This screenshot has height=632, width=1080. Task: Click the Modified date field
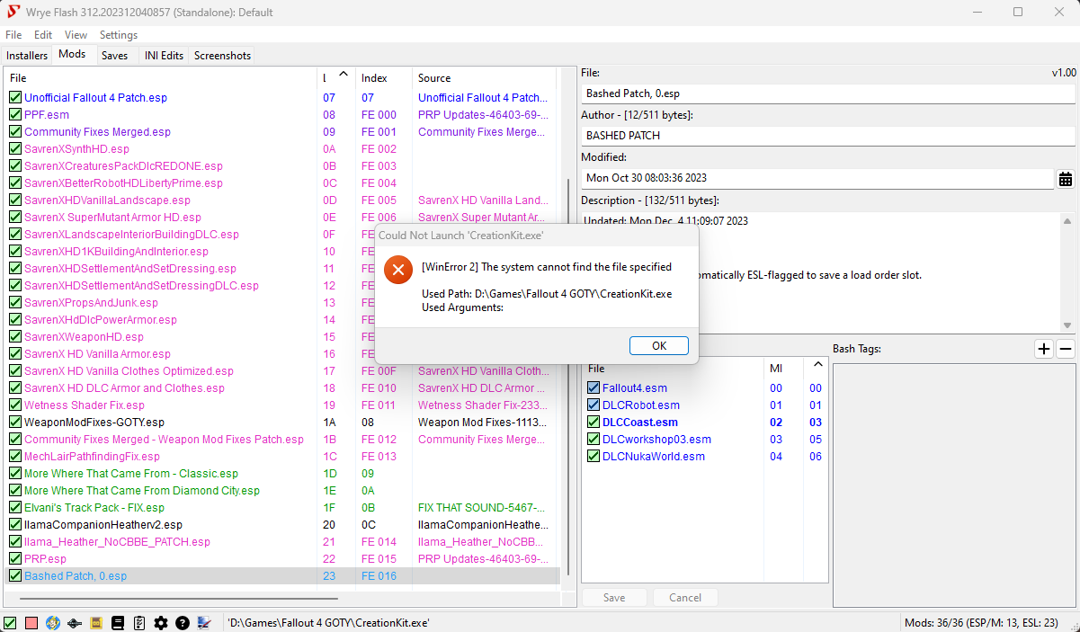817,179
